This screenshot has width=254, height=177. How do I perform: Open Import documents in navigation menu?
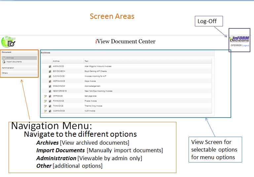(x=14, y=62)
